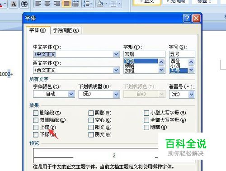
Task: Toggle the 双删除线(L) checkbox
Action: pos(36,120)
